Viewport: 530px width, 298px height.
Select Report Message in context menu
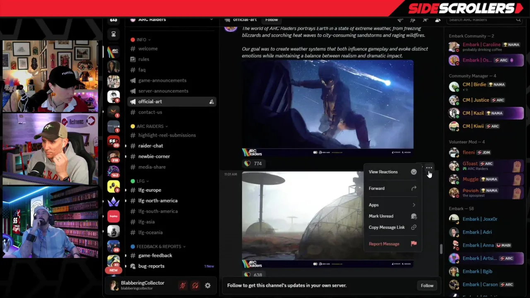[393, 244]
